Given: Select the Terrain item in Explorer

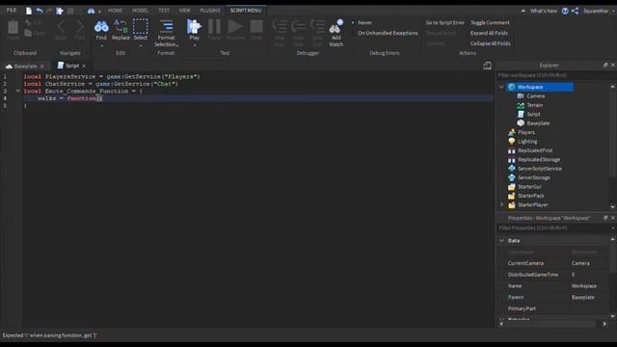Looking at the screenshot, I should 534,105.
